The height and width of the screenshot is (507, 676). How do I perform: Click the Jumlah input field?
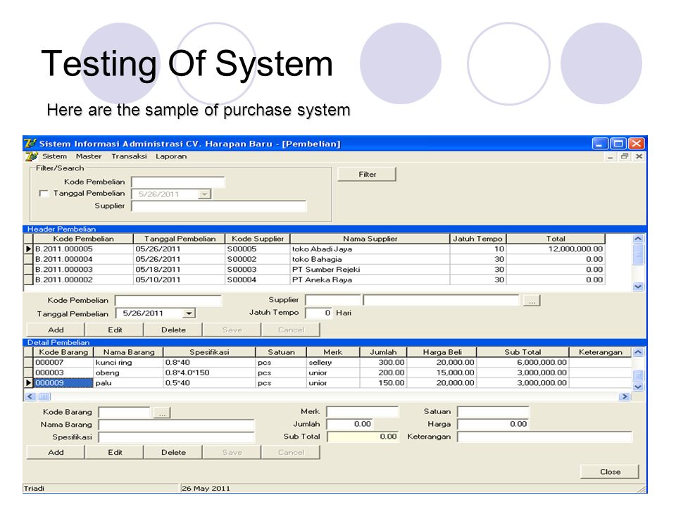(x=350, y=424)
